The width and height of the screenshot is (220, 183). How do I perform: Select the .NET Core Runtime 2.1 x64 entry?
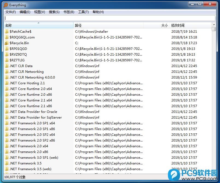pyautogui.click(x=31, y=100)
